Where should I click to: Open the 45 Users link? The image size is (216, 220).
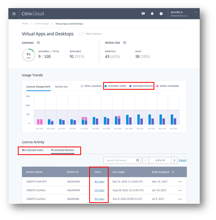(99, 182)
